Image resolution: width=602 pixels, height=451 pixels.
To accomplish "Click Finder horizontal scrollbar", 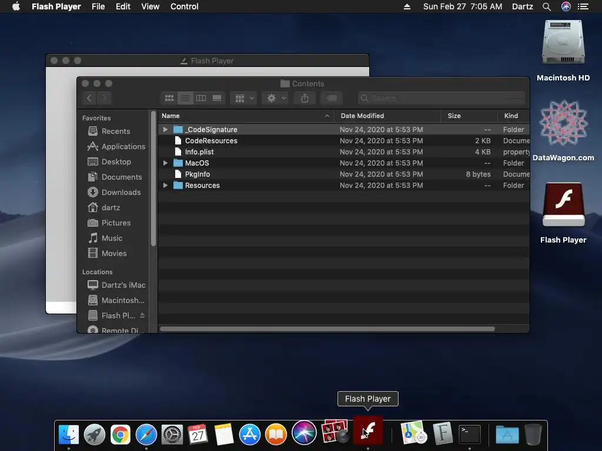I will [327, 329].
